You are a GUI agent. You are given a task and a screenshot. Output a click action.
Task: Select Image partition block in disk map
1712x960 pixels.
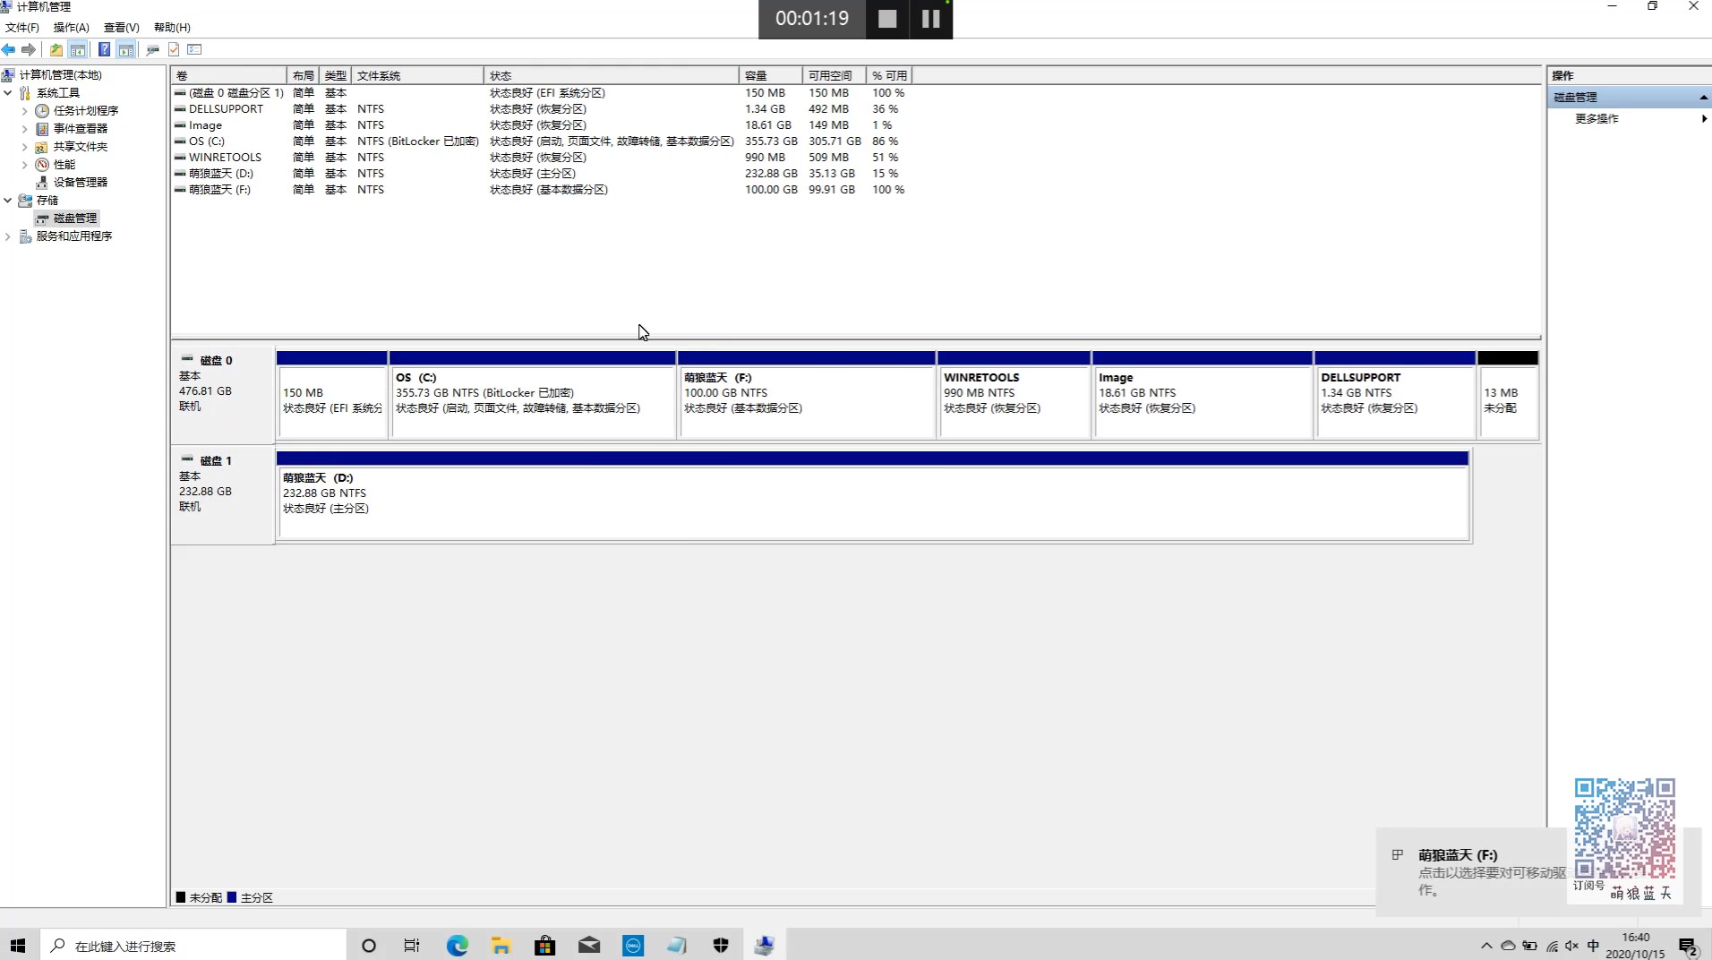click(x=1203, y=394)
